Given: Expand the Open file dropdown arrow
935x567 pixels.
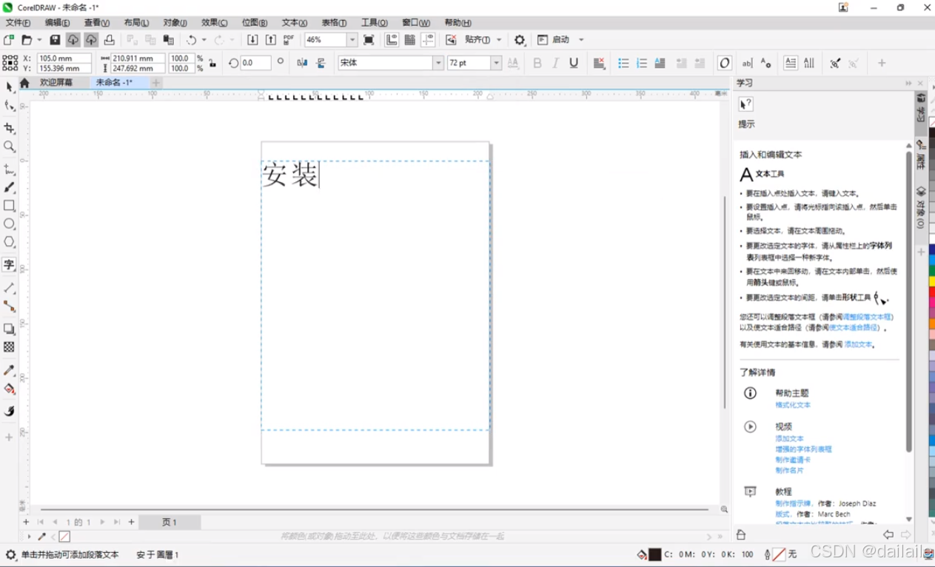Looking at the screenshot, I should click(x=39, y=40).
